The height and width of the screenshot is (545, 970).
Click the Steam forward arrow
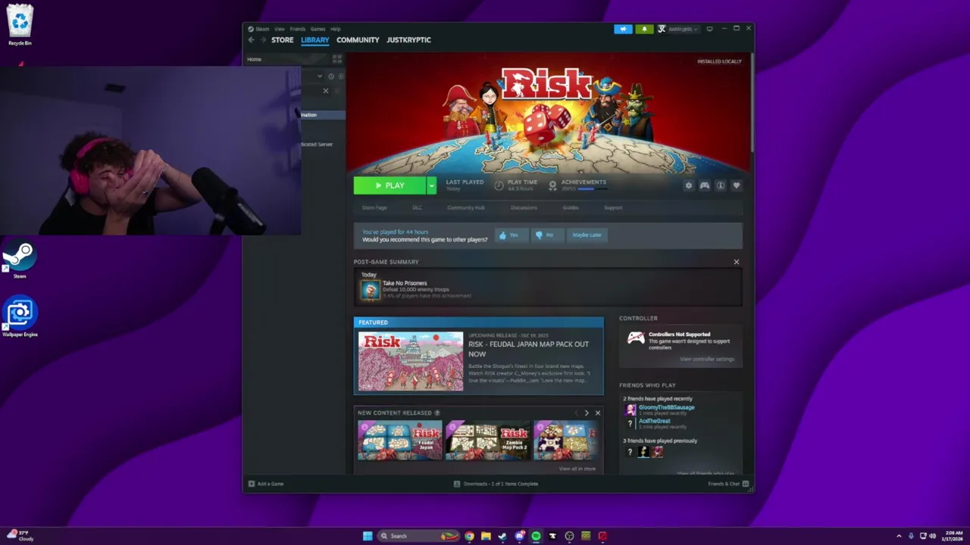[x=263, y=40]
